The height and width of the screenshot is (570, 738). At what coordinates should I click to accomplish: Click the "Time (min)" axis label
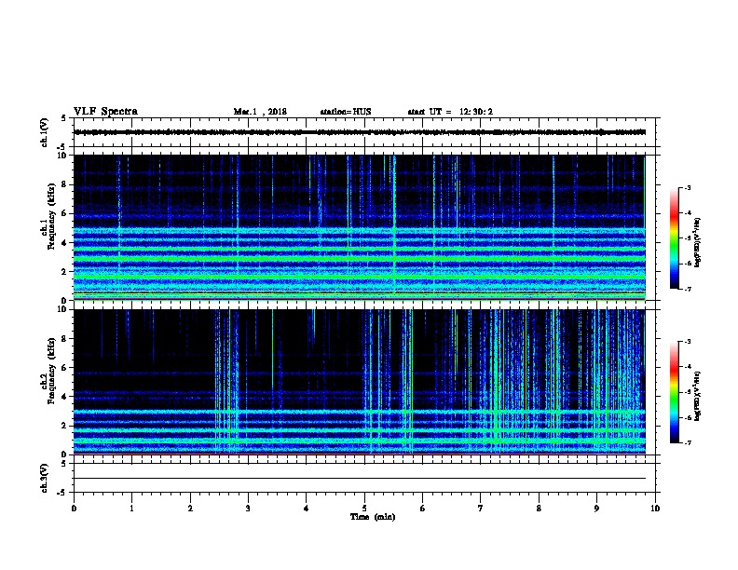click(373, 517)
